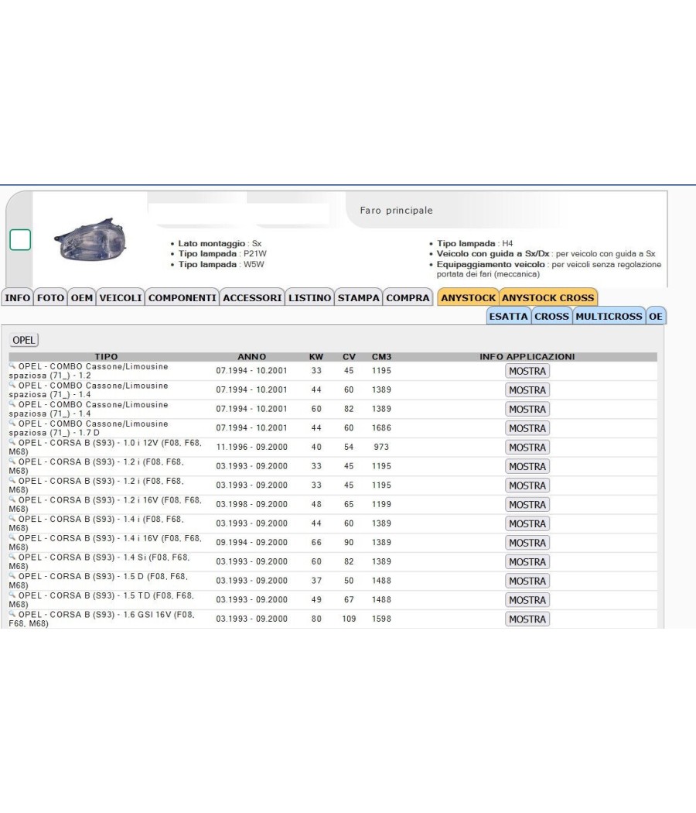The width and height of the screenshot is (696, 813).
Task: Open the ANYSTOCK tab
Action: 468,297
